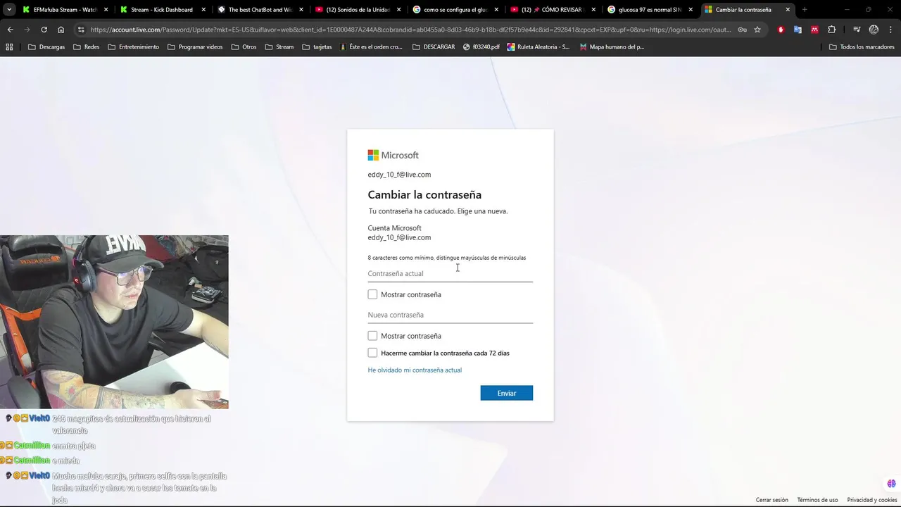The height and width of the screenshot is (507, 901).
Task: Open the red M extension icon
Action: point(814,30)
